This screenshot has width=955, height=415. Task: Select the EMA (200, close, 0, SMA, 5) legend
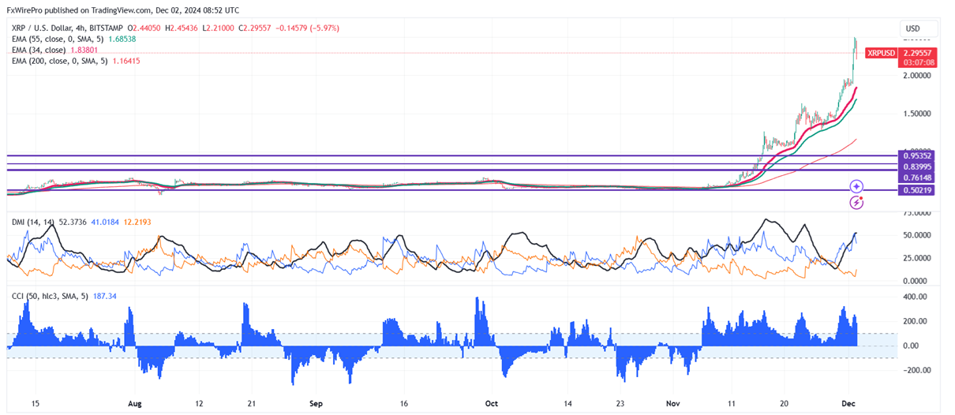59,60
